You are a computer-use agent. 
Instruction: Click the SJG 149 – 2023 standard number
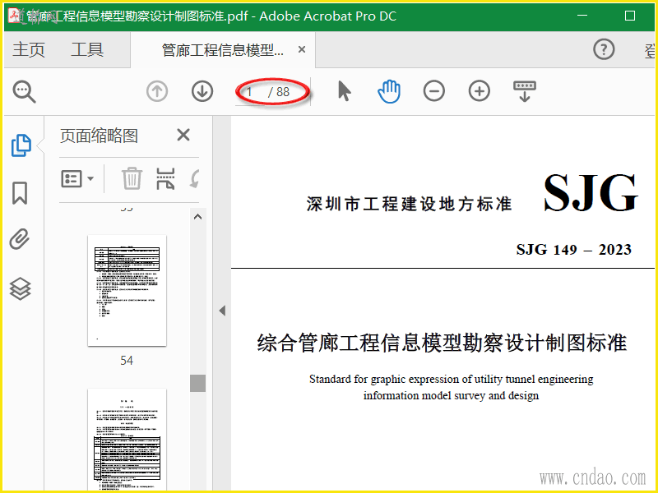[x=573, y=250]
